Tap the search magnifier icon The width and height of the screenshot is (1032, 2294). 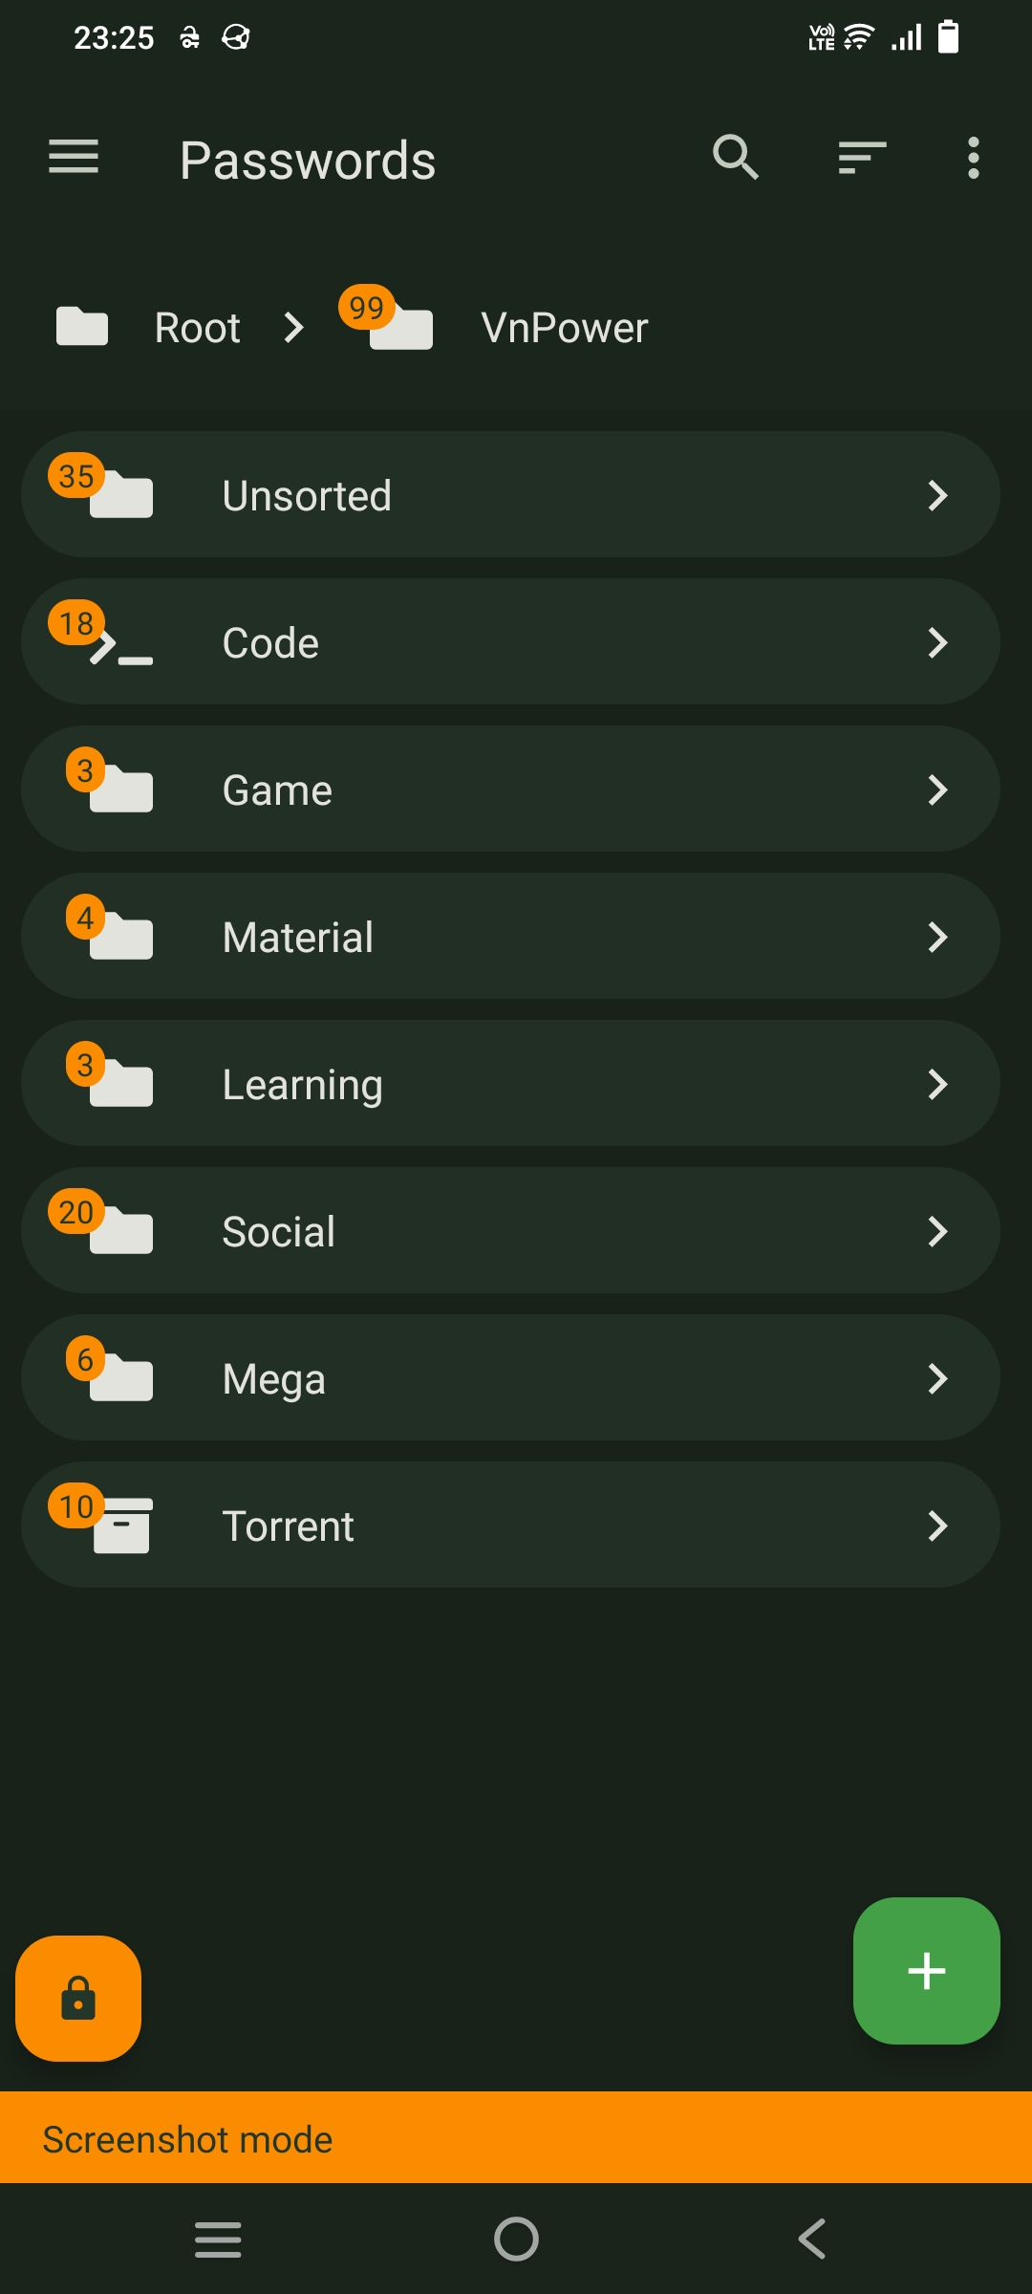[x=735, y=158]
